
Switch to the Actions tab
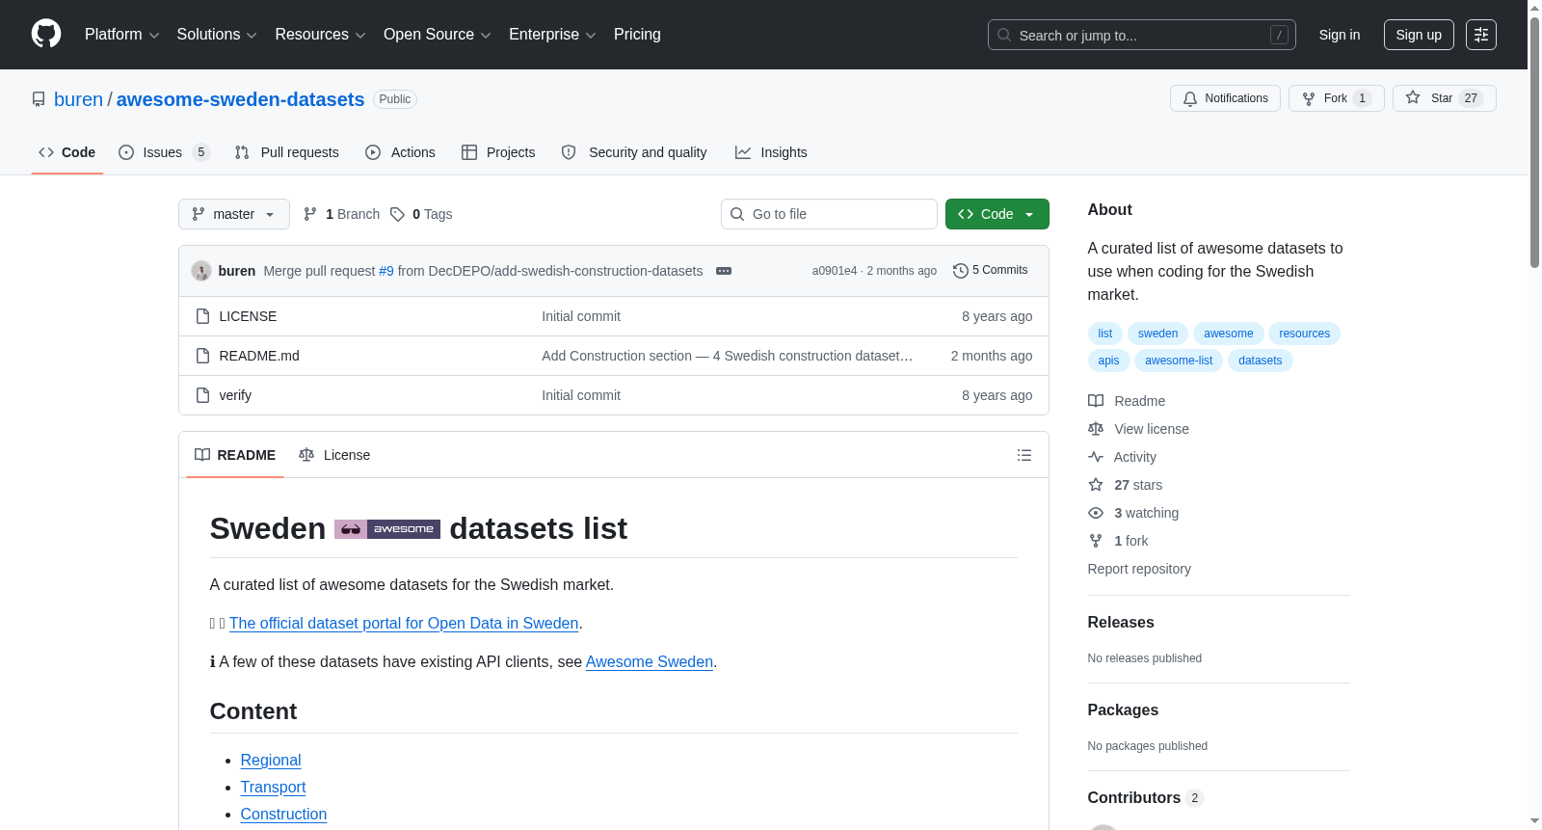pos(400,152)
